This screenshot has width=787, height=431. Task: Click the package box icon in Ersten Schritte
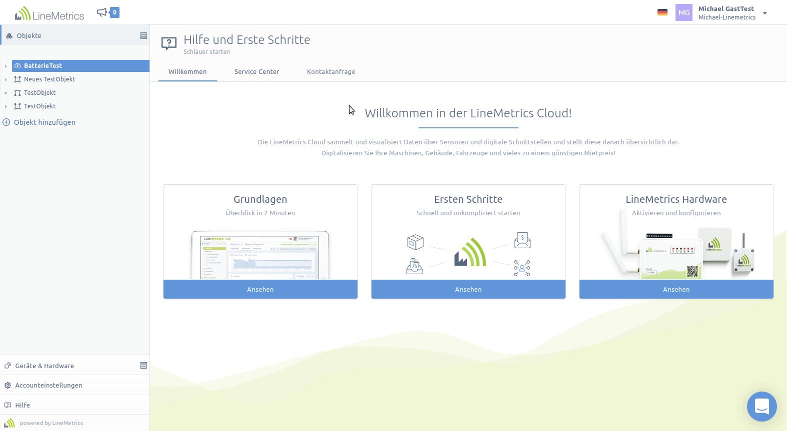coord(415,242)
